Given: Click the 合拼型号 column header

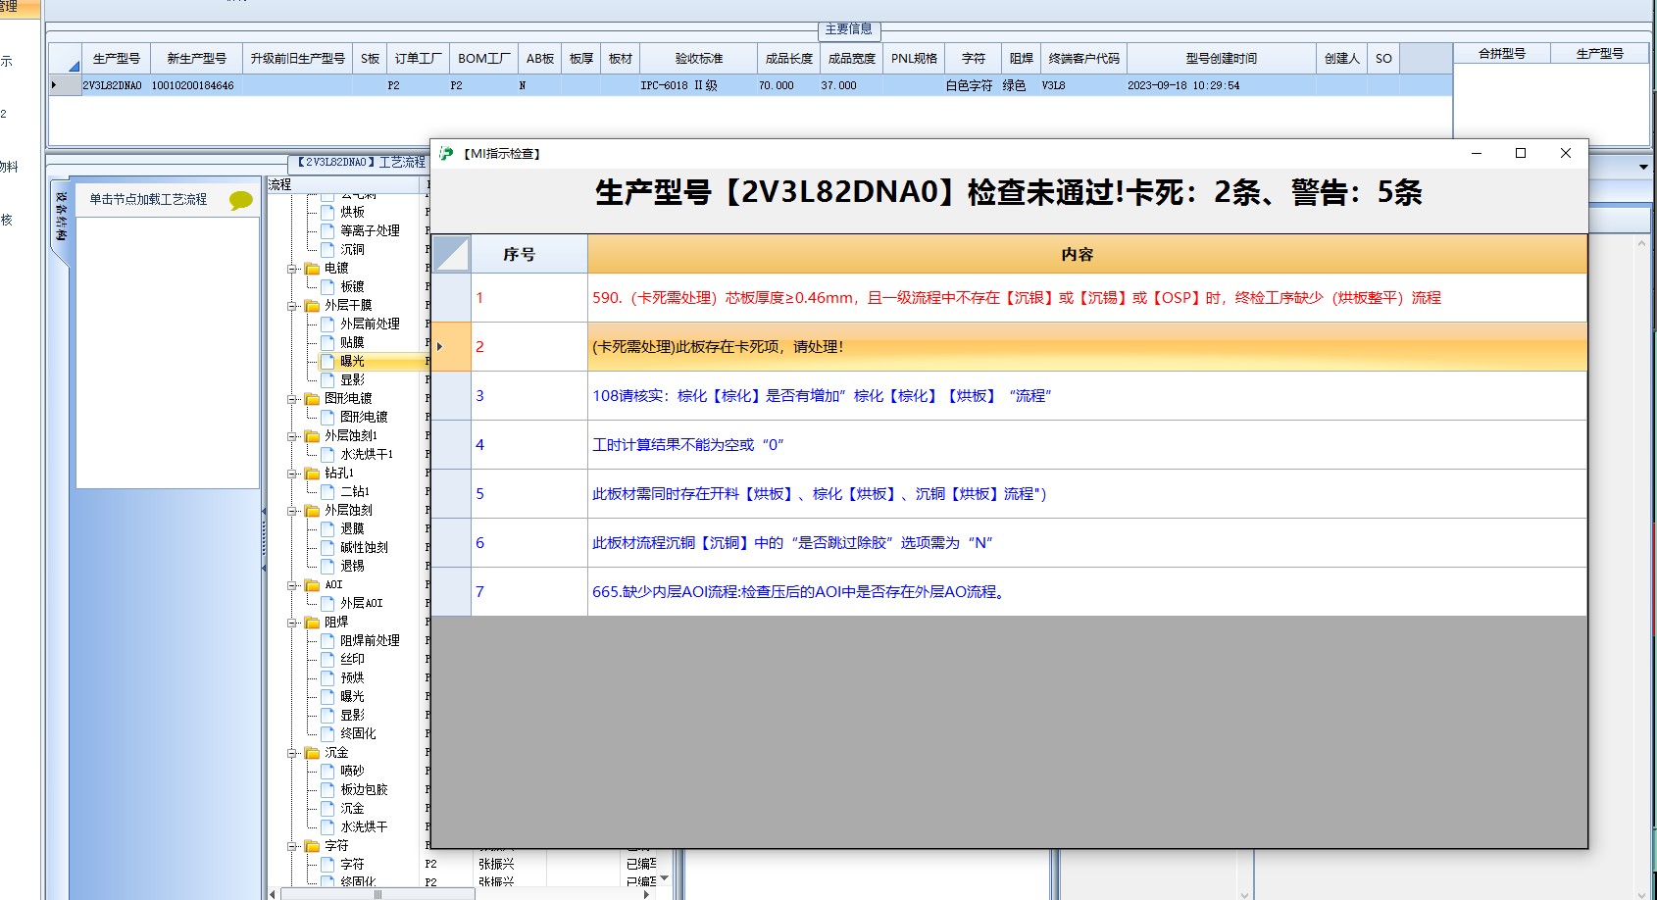Looking at the screenshot, I should (x=1502, y=54).
